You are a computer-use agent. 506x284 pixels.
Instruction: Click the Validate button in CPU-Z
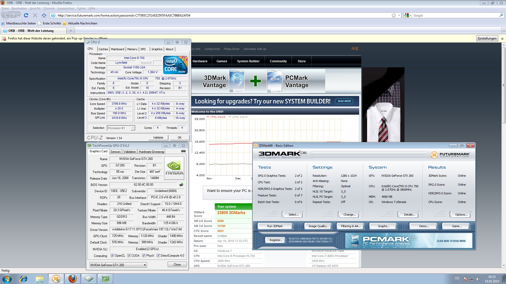[x=158, y=138]
